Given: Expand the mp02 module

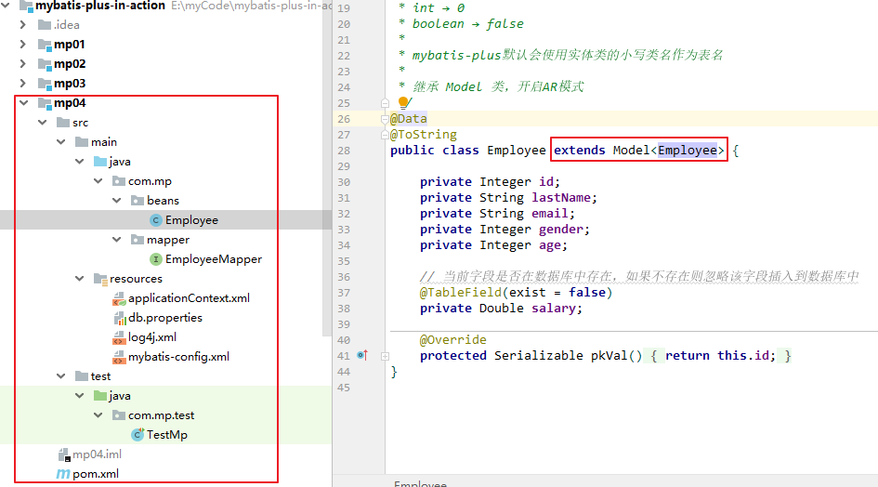Looking at the screenshot, I should point(23,64).
